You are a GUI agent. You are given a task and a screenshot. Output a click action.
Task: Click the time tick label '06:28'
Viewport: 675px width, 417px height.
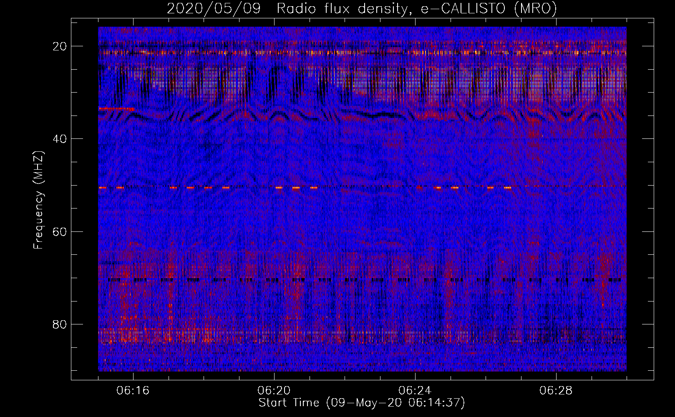coord(556,391)
